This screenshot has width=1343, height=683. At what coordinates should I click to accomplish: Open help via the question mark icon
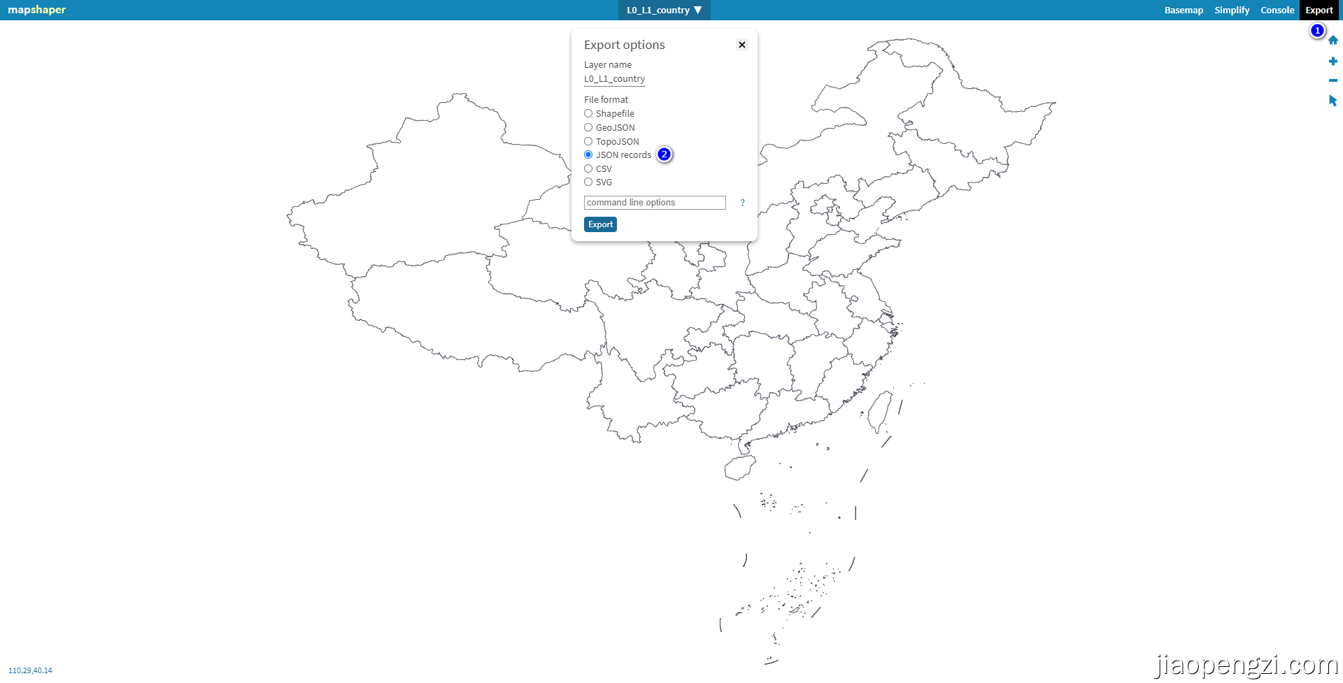coord(743,203)
